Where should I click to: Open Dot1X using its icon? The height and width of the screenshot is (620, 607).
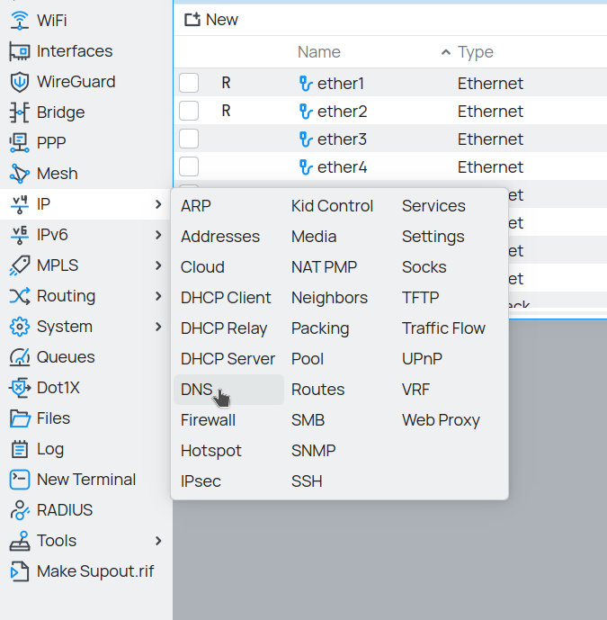click(x=20, y=388)
